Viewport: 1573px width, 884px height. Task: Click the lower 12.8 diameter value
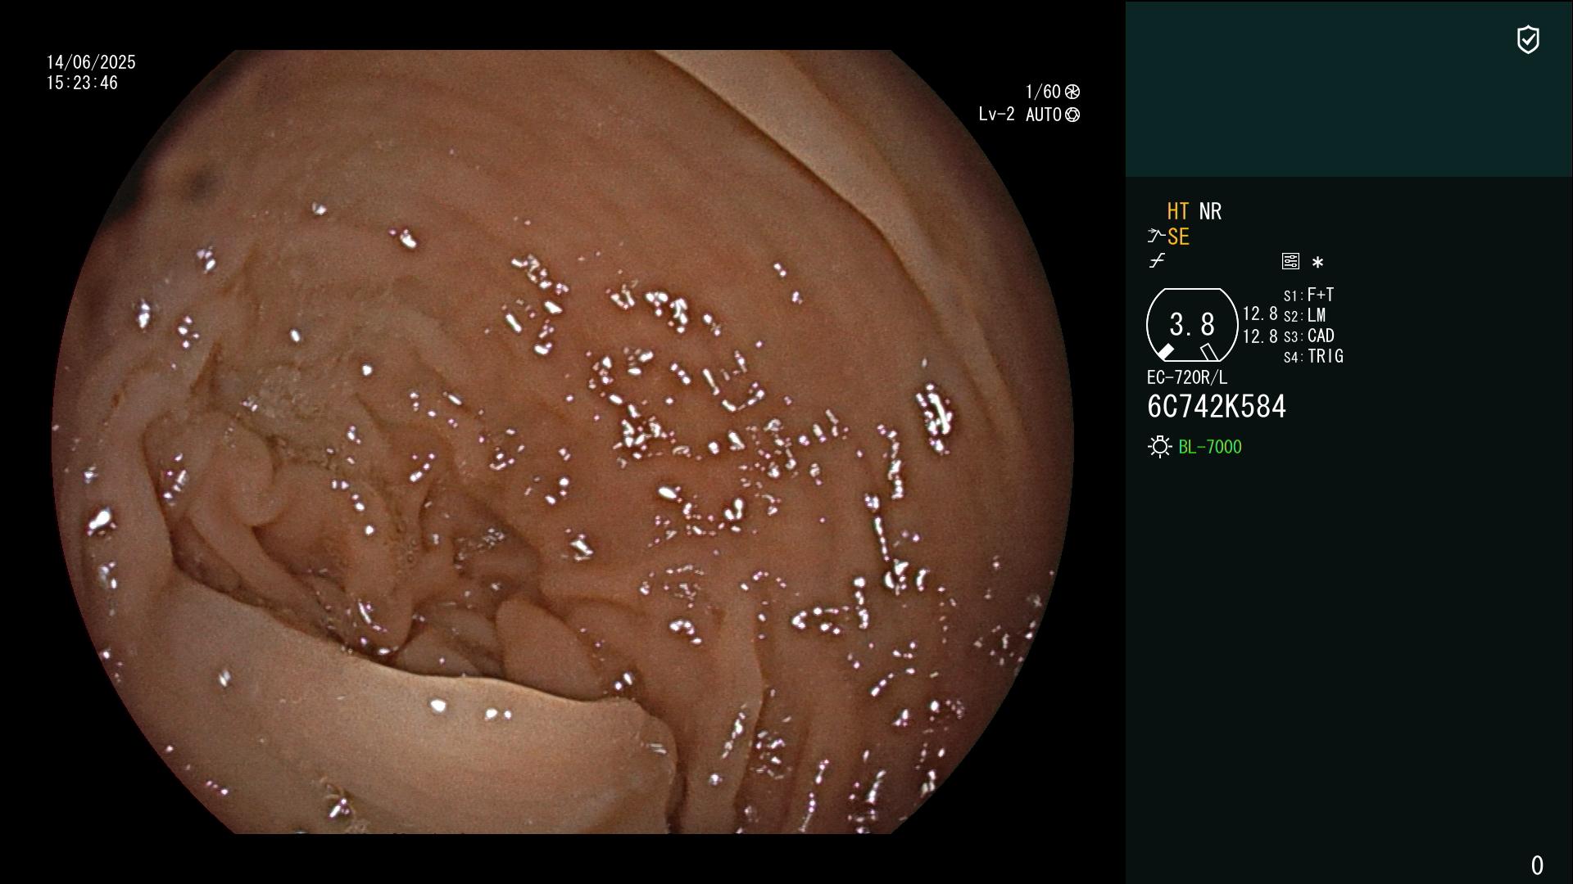coord(1260,336)
